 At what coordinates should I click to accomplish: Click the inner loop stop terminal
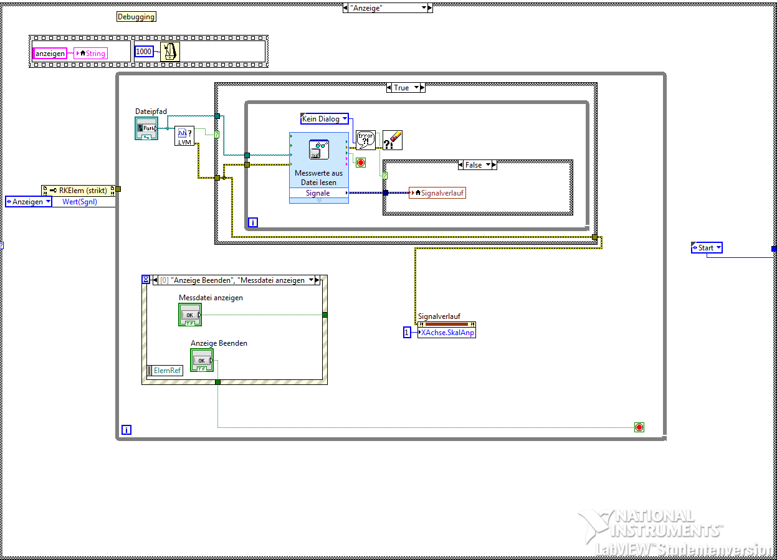pos(360,163)
